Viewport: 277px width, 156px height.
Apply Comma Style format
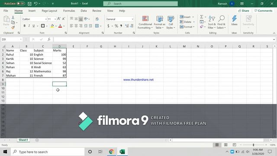click(x=121, y=26)
